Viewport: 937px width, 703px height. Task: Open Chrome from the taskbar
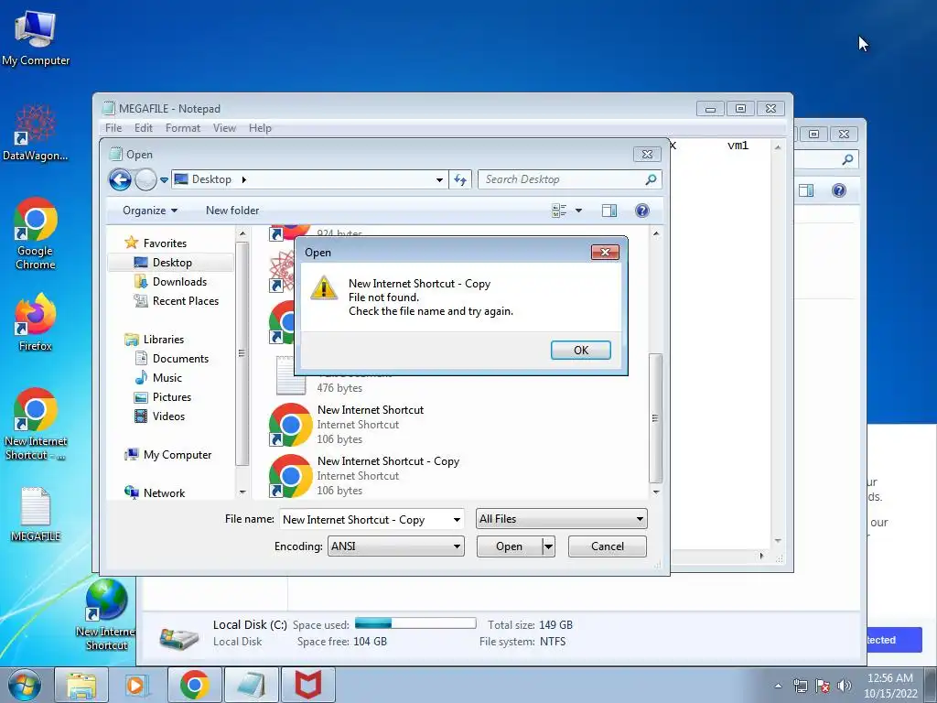pos(194,685)
